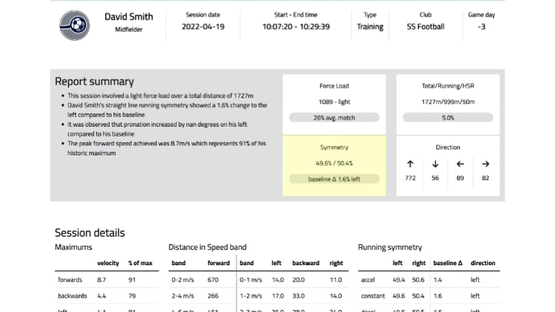Click the Direction card title

448,148
